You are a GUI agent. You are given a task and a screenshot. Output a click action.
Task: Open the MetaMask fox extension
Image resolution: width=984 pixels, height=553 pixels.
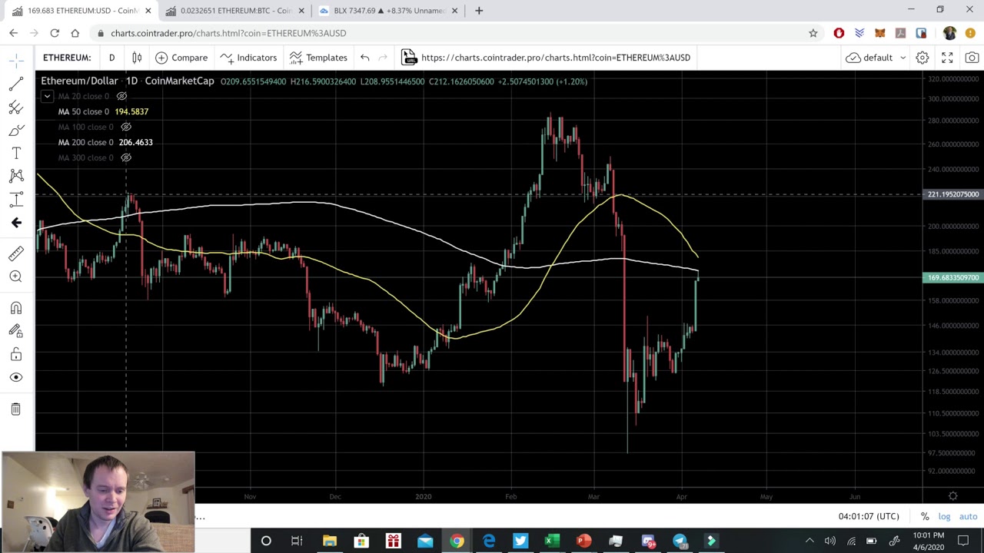click(880, 33)
